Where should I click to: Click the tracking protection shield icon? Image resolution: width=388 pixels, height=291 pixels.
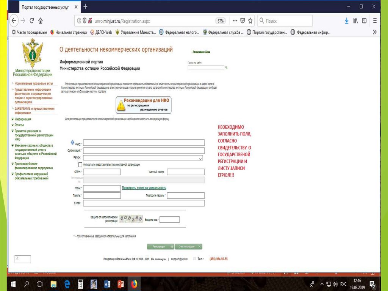[x=84, y=21]
